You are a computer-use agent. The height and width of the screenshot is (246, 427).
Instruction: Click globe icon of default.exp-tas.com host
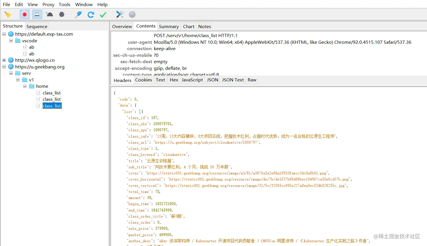click(11, 34)
